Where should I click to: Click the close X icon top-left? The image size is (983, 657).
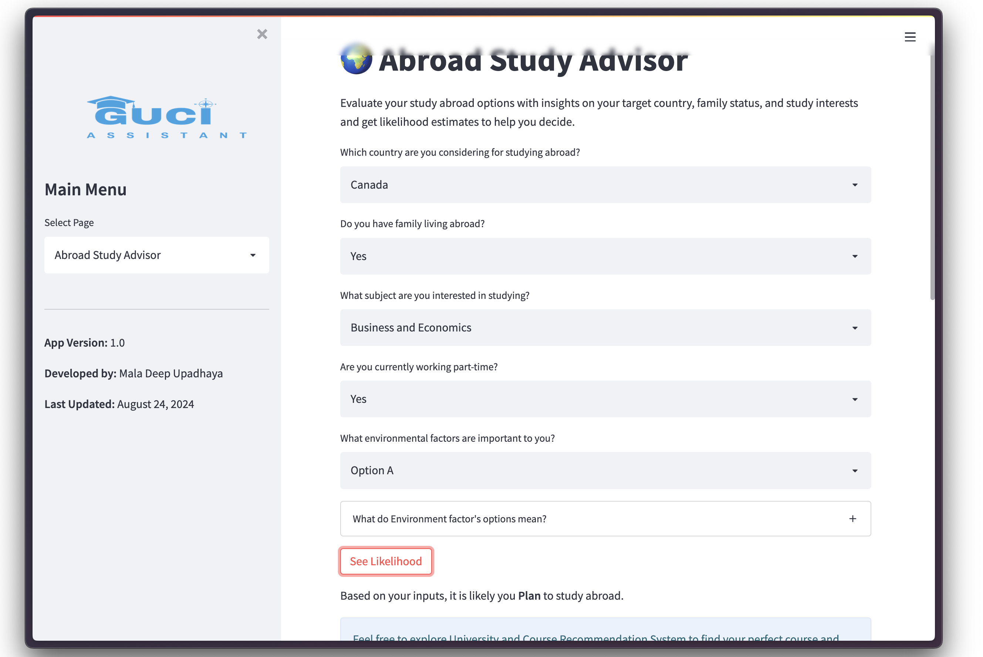click(262, 34)
